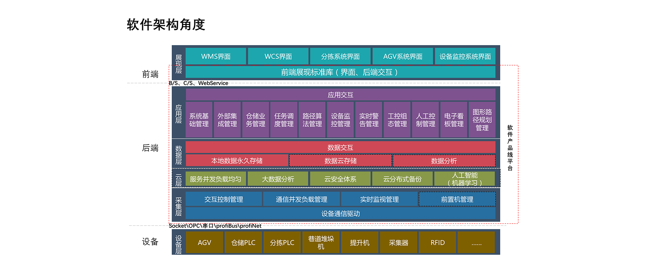
Task: Select the 外部集成管理 module
Action: [227, 120]
